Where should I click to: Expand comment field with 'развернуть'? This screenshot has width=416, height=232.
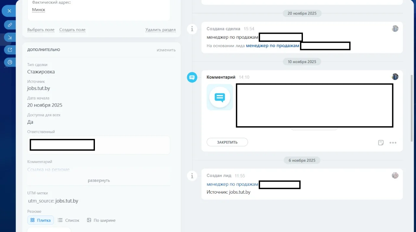pyautogui.click(x=99, y=180)
